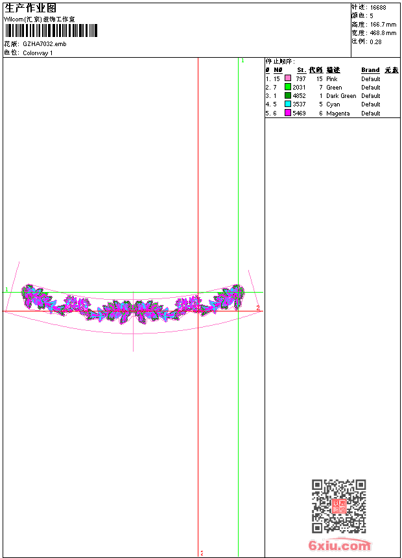Image resolution: width=402 pixels, height=558 pixels.
Task: Choose the Cyan thread color swatch
Action: [288, 104]
